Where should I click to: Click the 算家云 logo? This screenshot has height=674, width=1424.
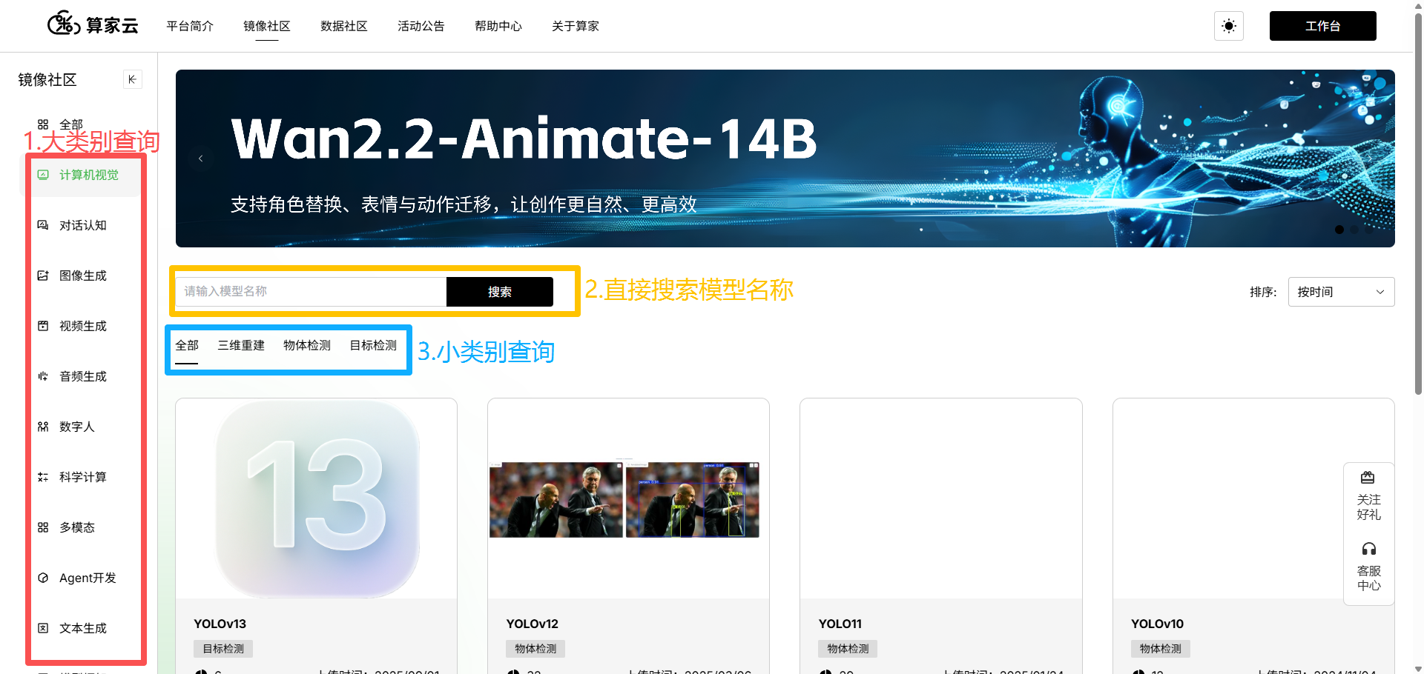tap(93, 24)
